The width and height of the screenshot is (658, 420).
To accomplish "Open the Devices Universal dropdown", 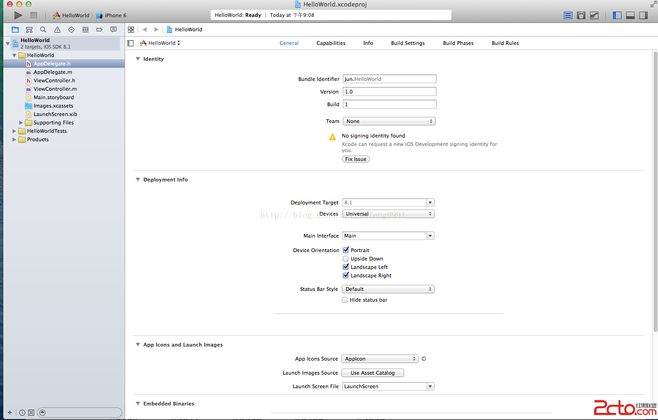I will coord(388,214).
